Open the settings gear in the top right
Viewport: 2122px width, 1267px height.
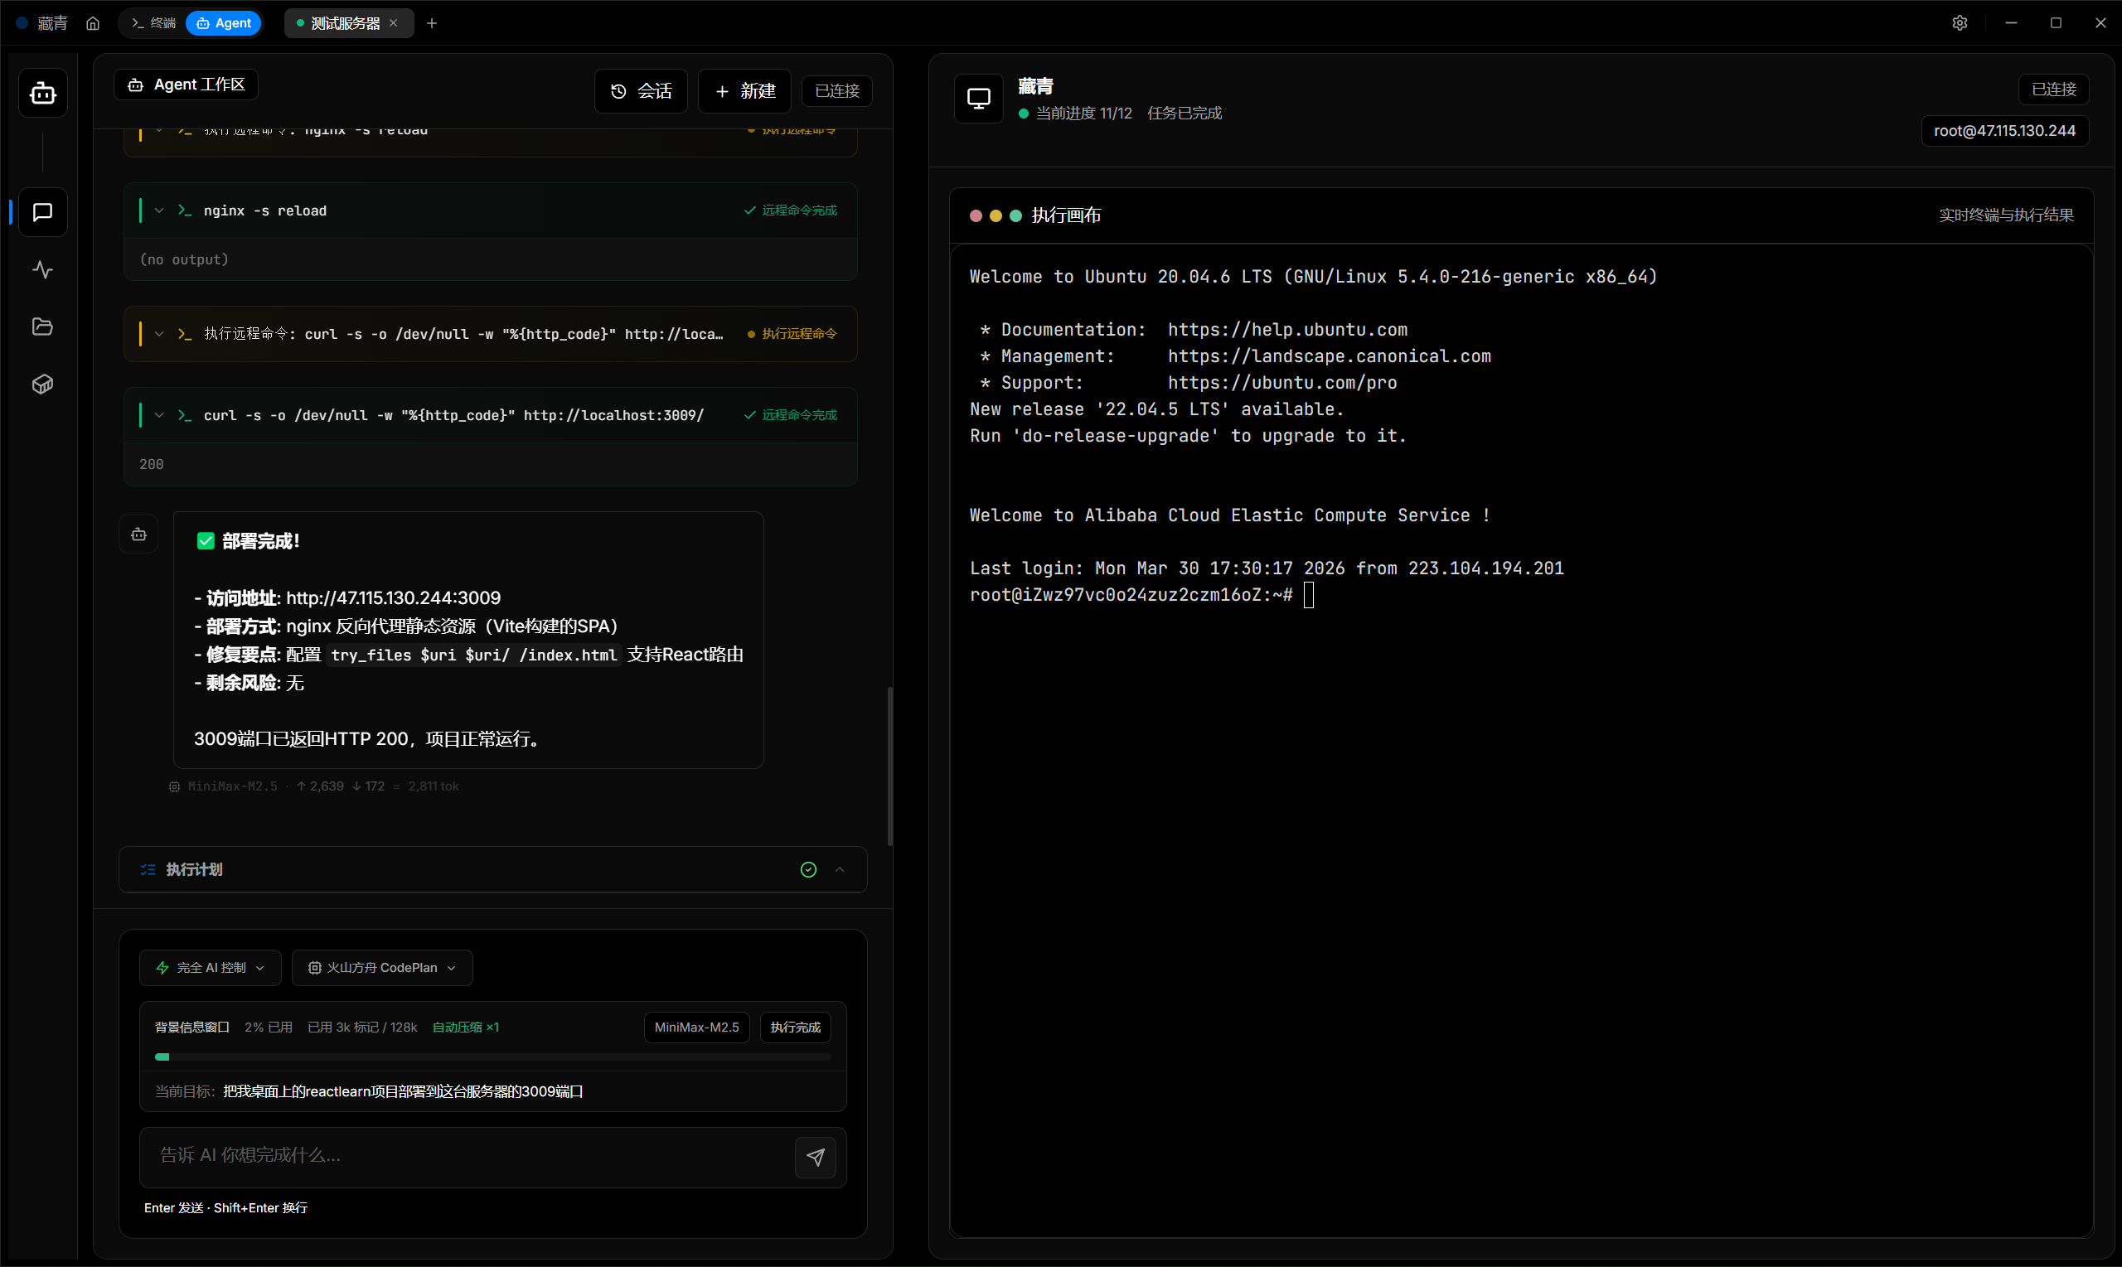pyautogui.click(x=1960, y=23)
